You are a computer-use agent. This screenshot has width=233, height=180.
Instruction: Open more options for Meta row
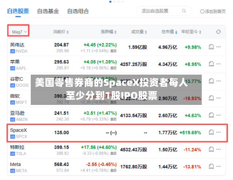tap(219, 166)
